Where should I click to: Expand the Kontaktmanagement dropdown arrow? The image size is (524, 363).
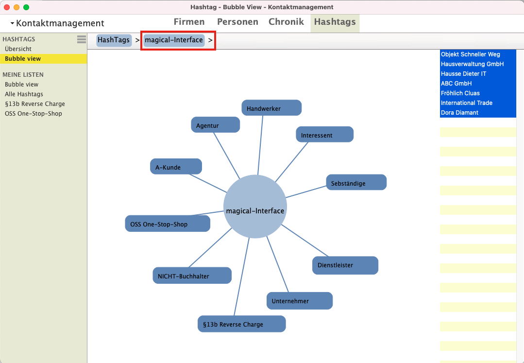click(x=12, y=23)
